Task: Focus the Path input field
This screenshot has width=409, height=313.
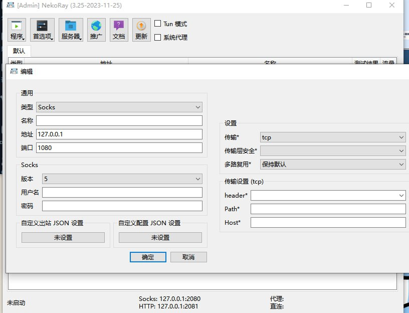Action: [328, 209]
